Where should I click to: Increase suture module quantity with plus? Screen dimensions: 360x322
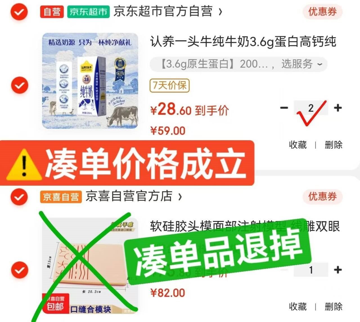(338, 270)
